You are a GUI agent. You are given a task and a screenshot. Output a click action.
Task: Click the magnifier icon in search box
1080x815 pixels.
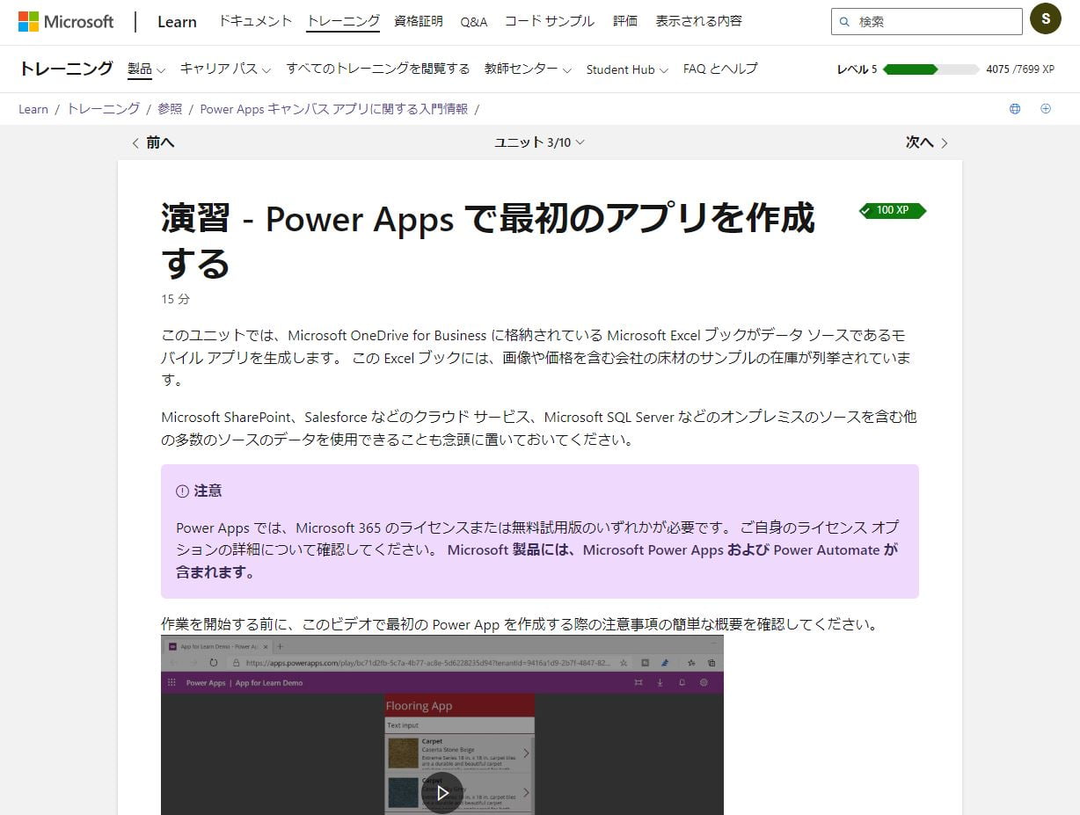pos(845,22)
